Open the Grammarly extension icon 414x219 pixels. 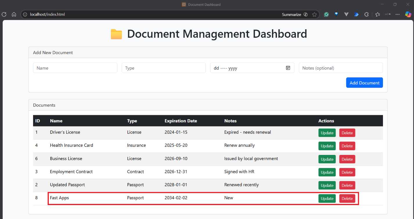326,15
